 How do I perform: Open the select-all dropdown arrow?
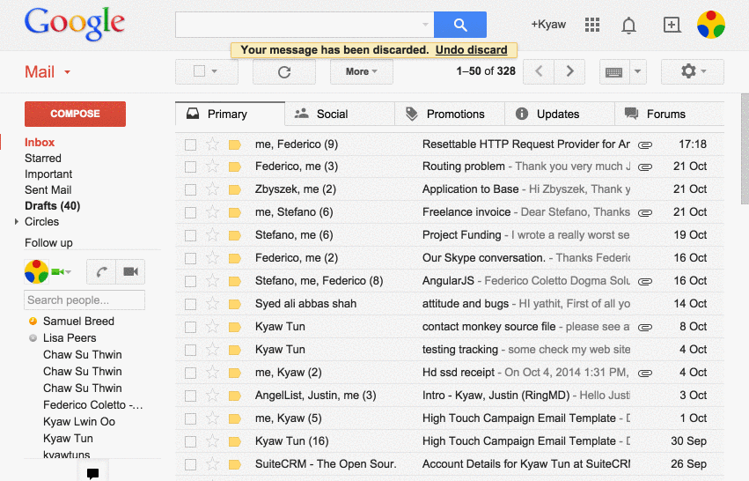pyautogui.click(x=215, y=71)
